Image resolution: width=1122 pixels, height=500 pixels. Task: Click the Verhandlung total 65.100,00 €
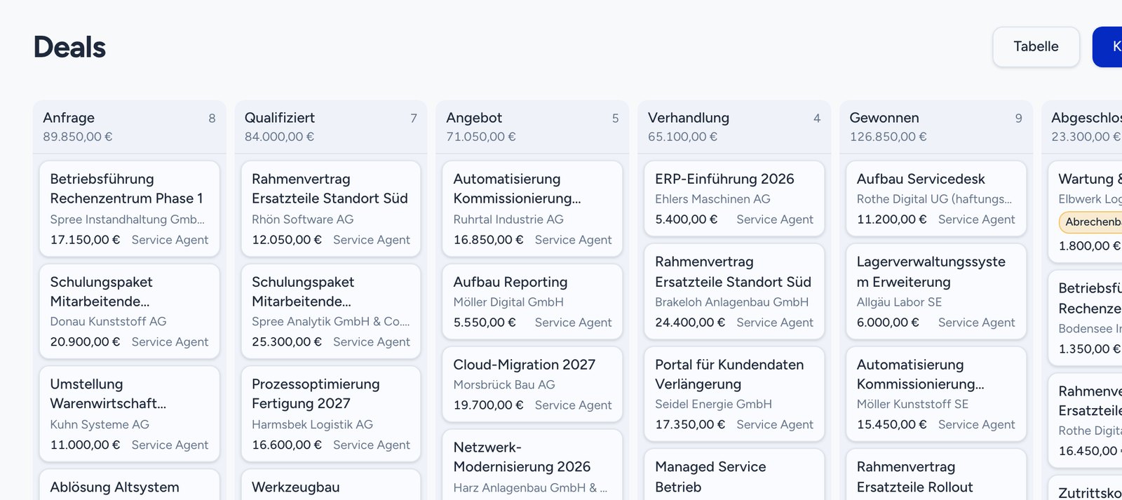(x=682, y=137)
